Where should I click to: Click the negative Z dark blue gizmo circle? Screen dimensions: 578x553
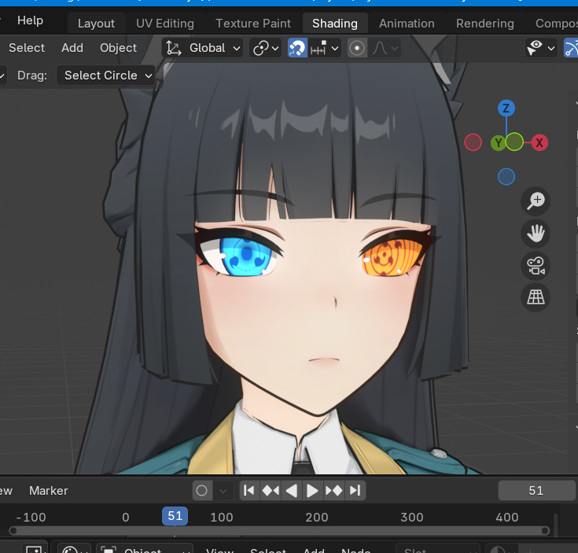(x=506, y=177)
